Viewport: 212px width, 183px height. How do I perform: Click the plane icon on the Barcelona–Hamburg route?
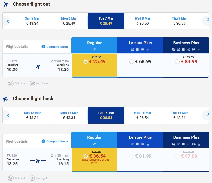38,161
